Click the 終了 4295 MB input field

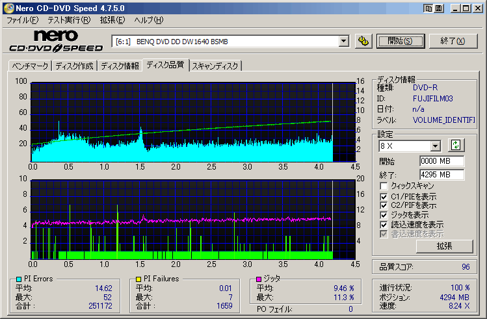(x=441, y=175)
